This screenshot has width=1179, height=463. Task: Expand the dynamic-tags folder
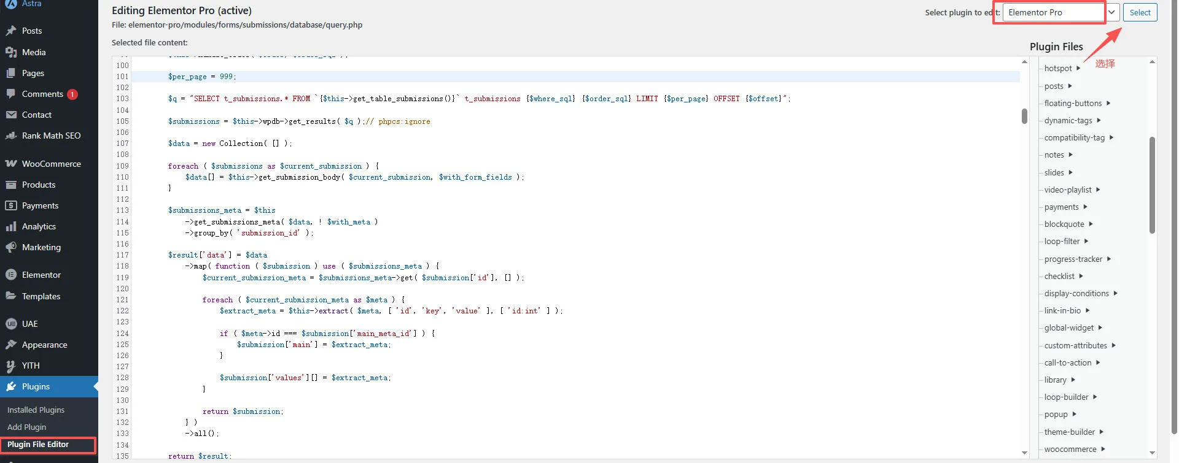1072,120
